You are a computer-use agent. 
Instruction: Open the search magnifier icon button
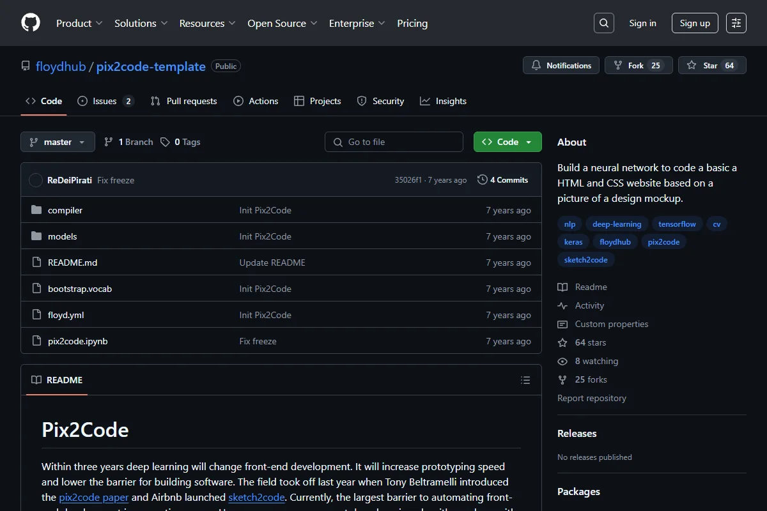(603, 23)
